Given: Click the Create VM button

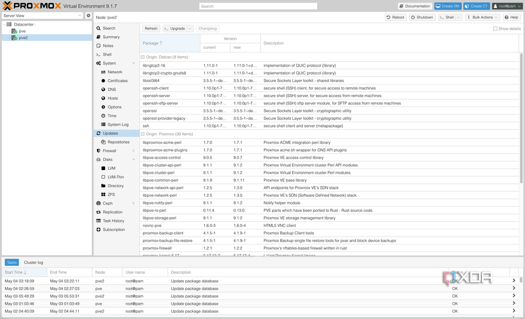Looking at the screenshot, I should tap(448, 6).
